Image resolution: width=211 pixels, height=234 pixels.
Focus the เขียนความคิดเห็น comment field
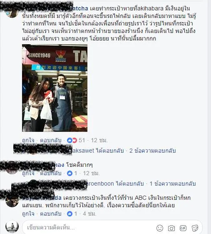coord(89,228)
